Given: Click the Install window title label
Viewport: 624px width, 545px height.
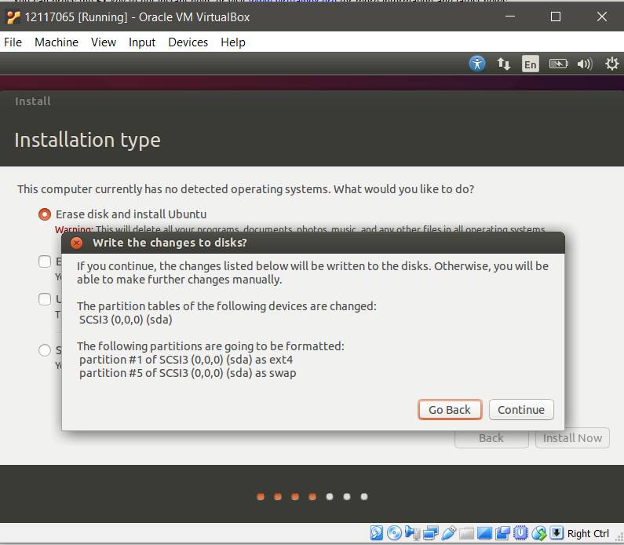Looking at the screenshot, I should [33, 101].
